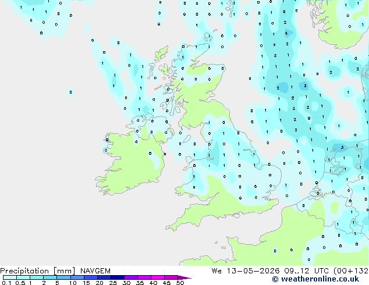Click the 15 to 20 mm legend swatch

click(90, 277)
